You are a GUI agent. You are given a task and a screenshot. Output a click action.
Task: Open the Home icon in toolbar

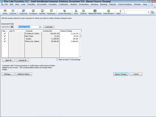(5, 12)
